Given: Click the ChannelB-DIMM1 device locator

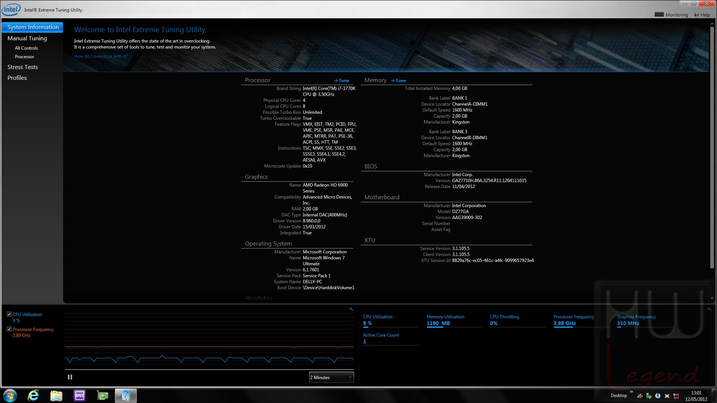Looking at the screenshot, I should 470,138.
